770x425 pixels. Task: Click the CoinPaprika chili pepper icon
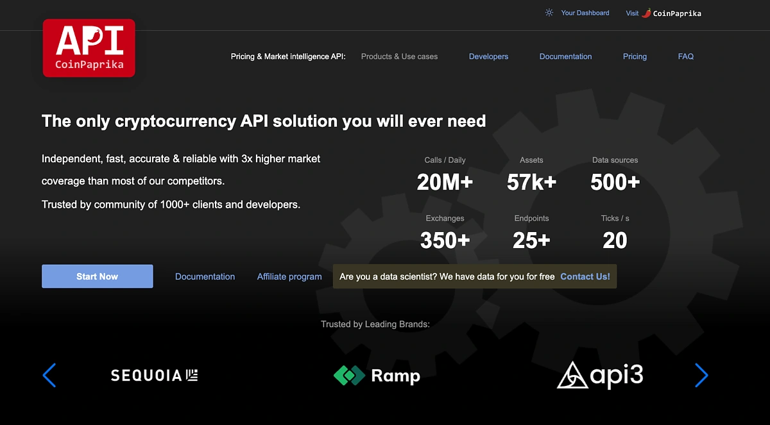(646, 13)
